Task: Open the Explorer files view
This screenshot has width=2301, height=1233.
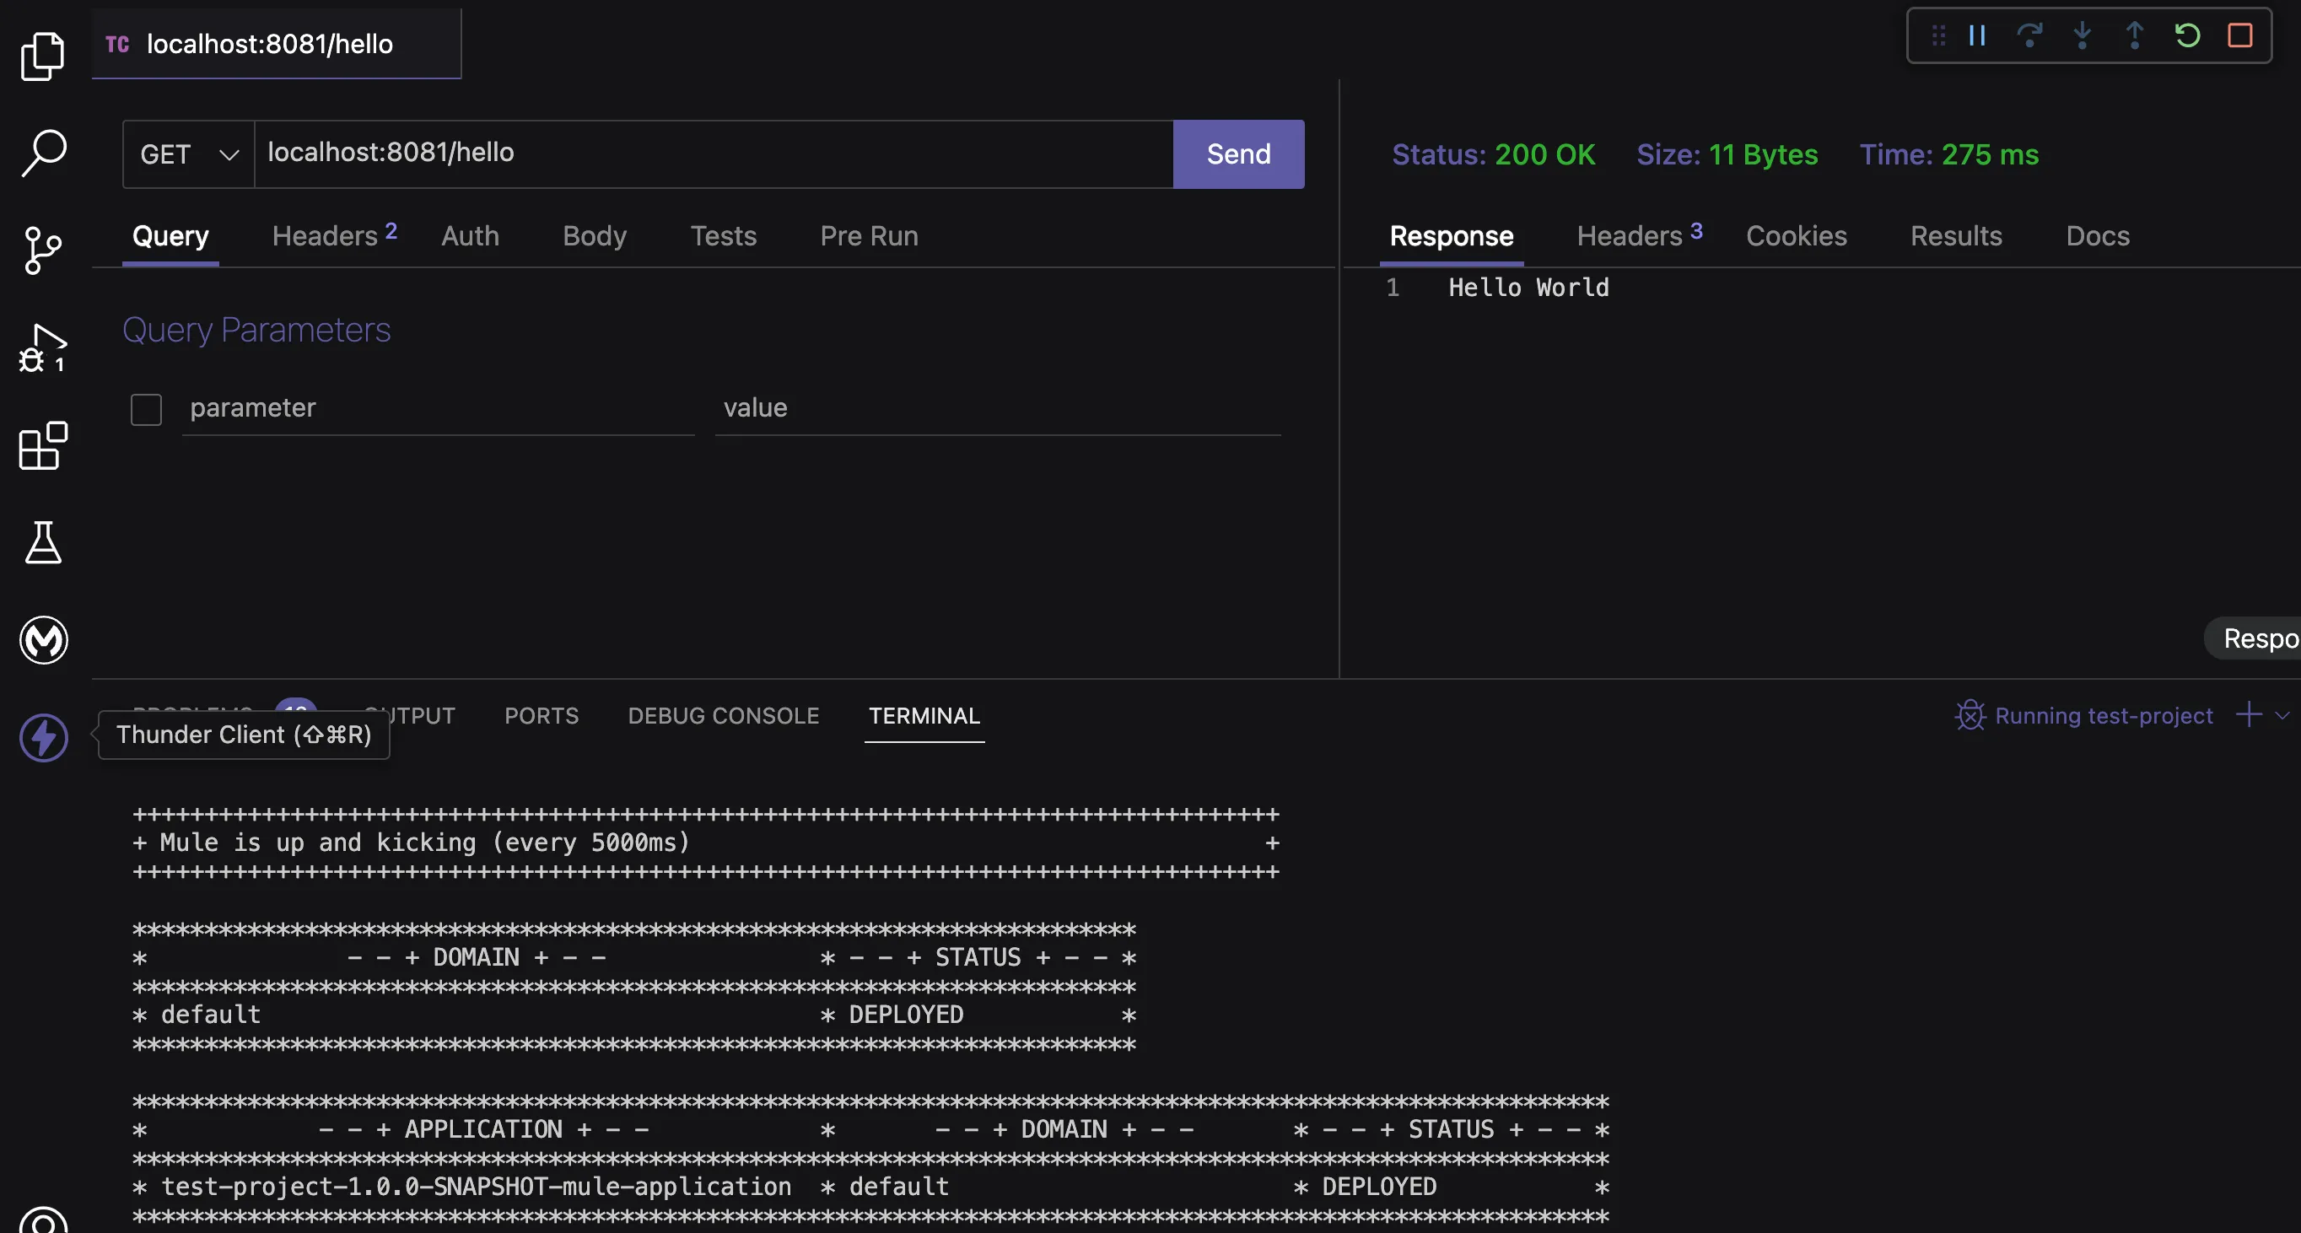Action: coord(43,56)
